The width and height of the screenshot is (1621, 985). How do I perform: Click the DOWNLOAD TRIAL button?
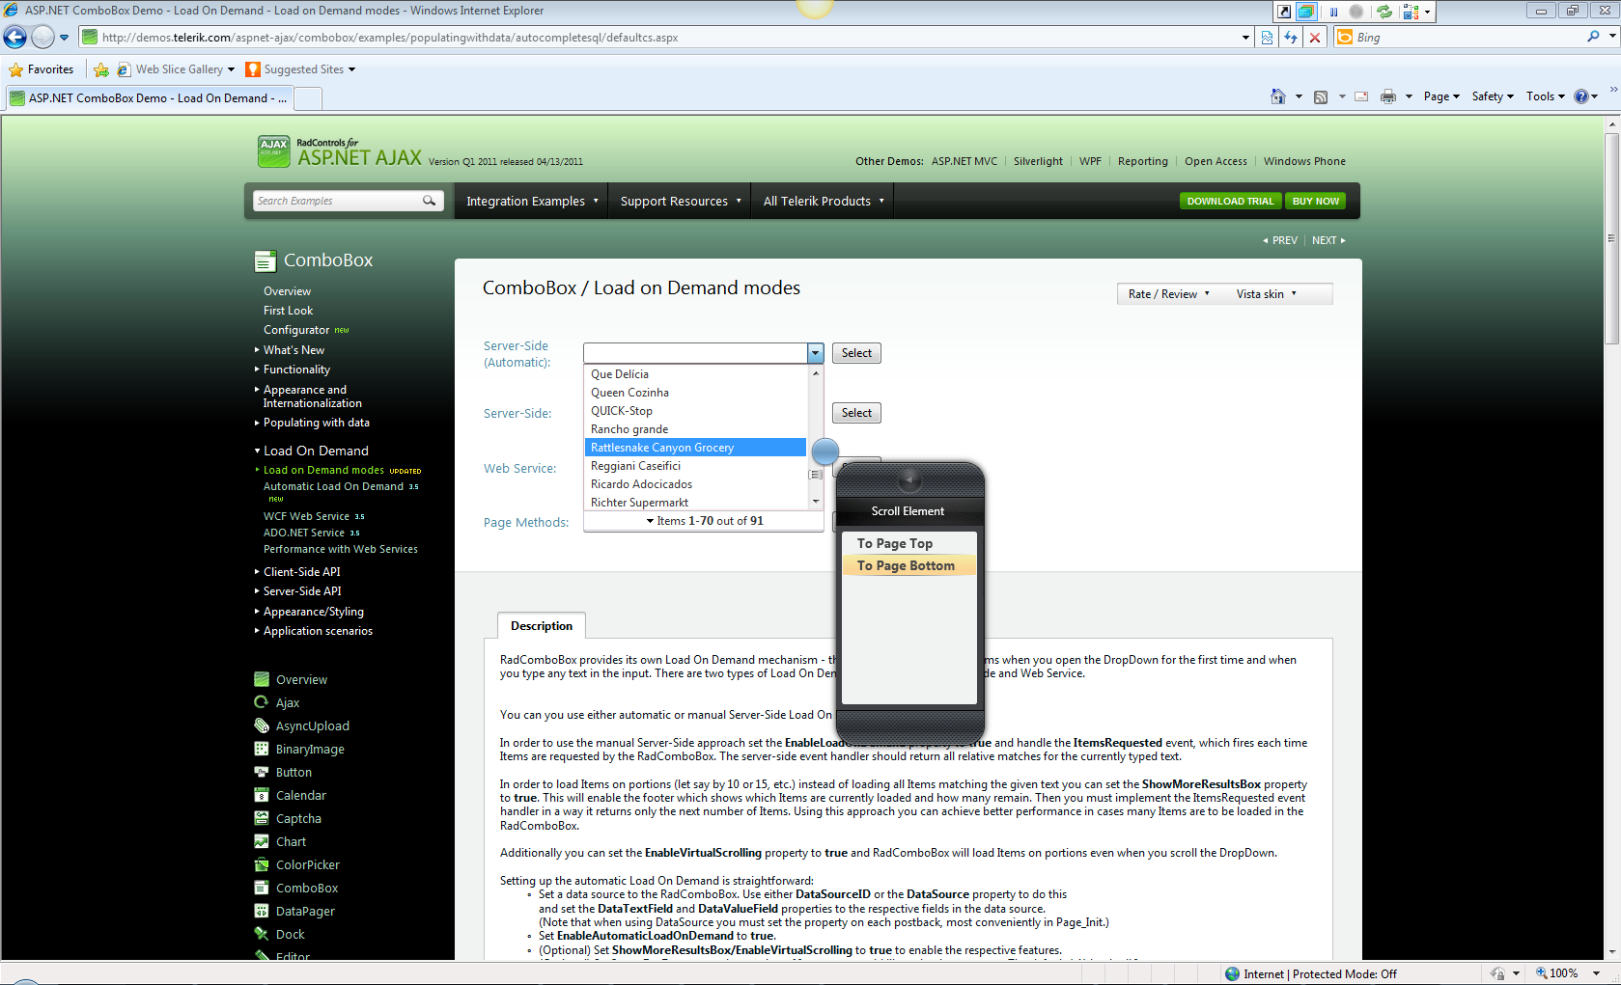(1230, 201)
